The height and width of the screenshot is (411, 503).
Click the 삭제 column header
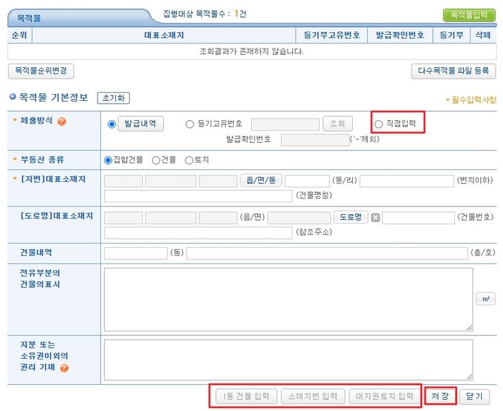point(483,35)
